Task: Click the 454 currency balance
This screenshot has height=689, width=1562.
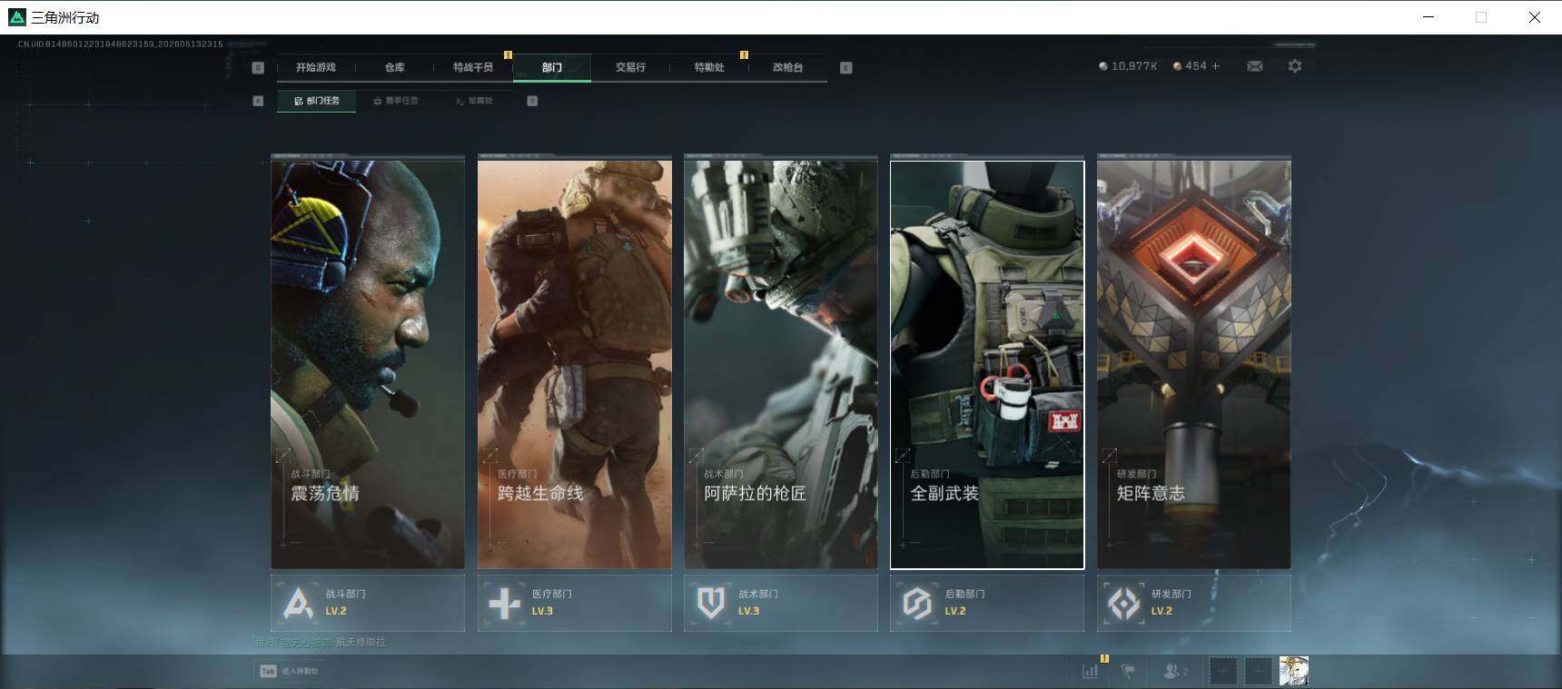Action: coord(1196,66)
